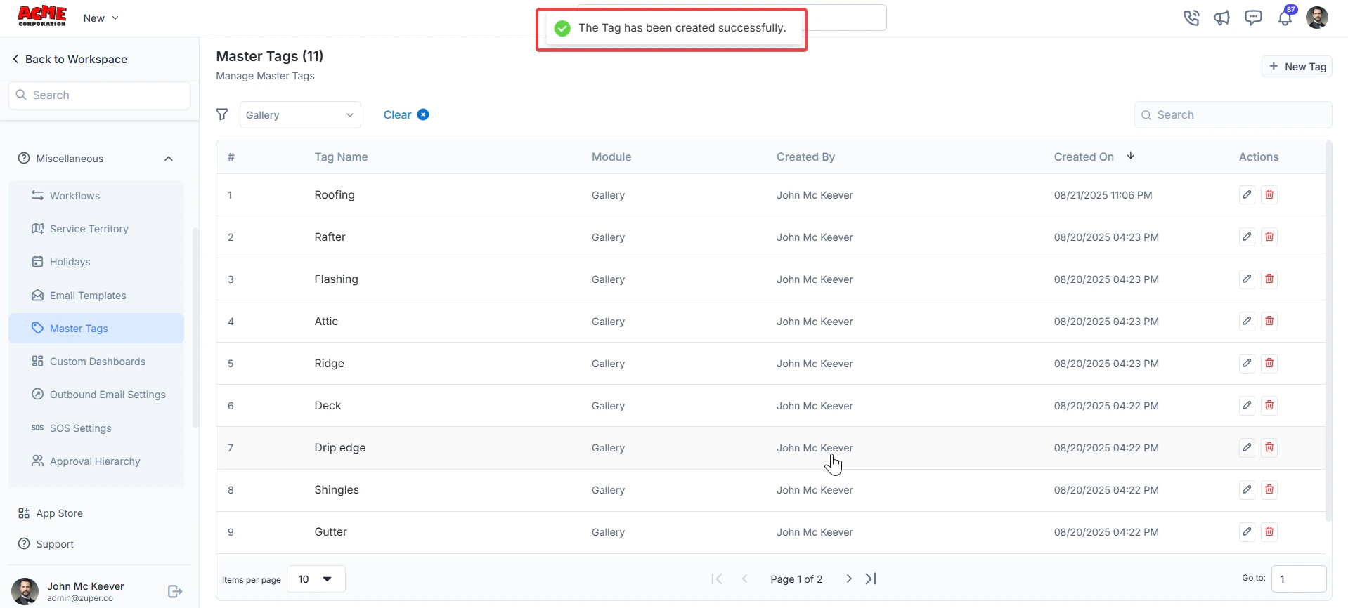Select Master Tags in sidebar
This screenshot has height=608, width=1348.
[96, 329]
